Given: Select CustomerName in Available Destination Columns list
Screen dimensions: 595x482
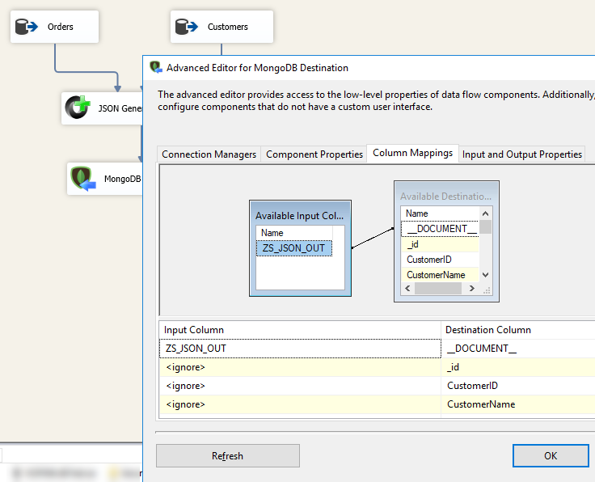Looking at the screenshot, I should pyautogui.click(x=440, y=275).
